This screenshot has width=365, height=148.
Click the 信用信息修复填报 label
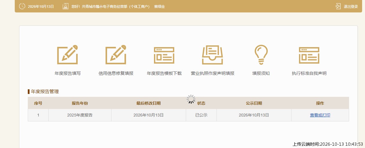(116, 73)
